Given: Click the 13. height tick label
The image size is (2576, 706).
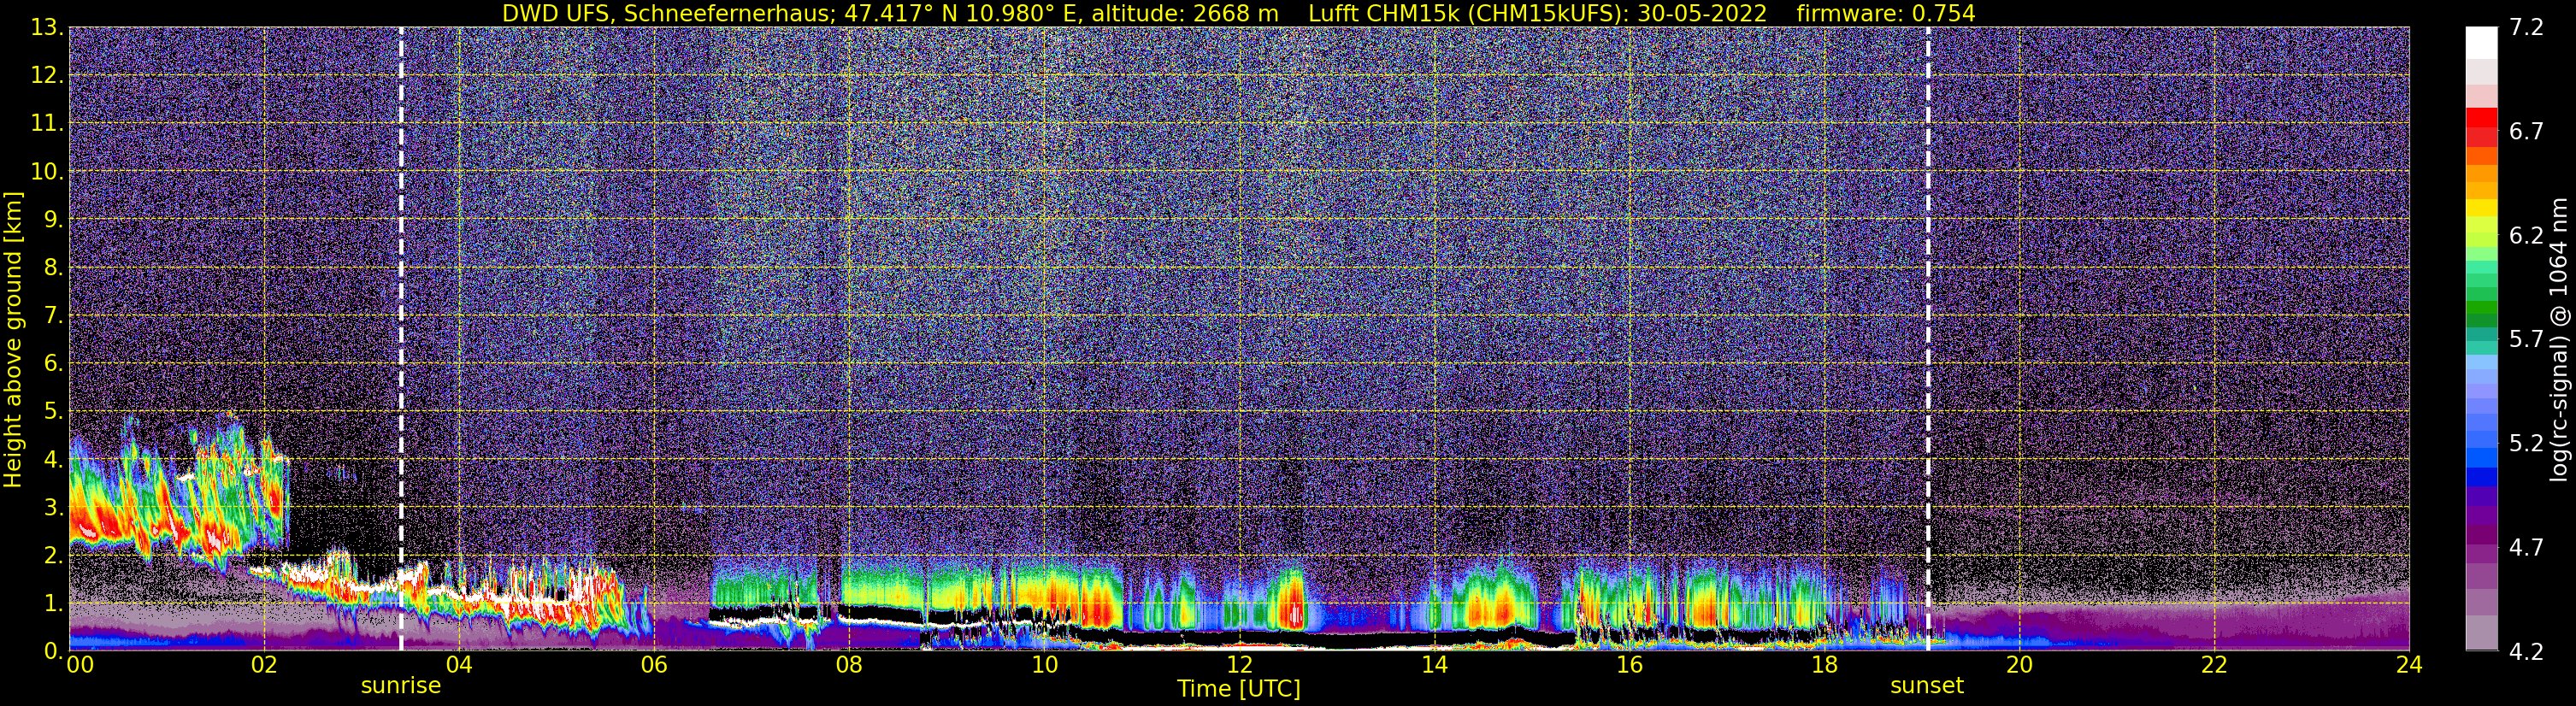Looking at the screenshot, I should pos(47,27).
